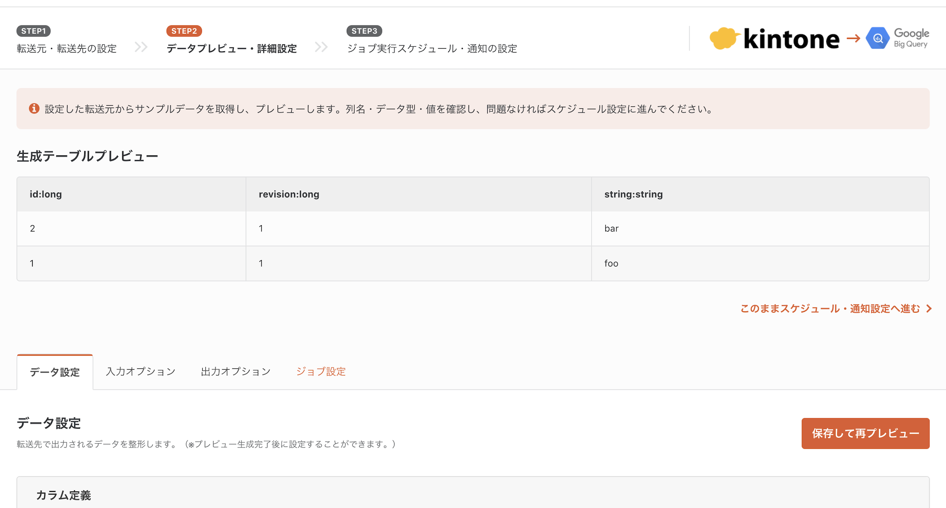The image size is (946, 508).
Task: Follow このままスケジュール・通知設定へ進む link
Action: pos(829,309)
